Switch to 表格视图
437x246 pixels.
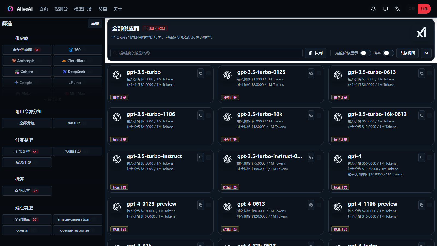tap(407, 53)
